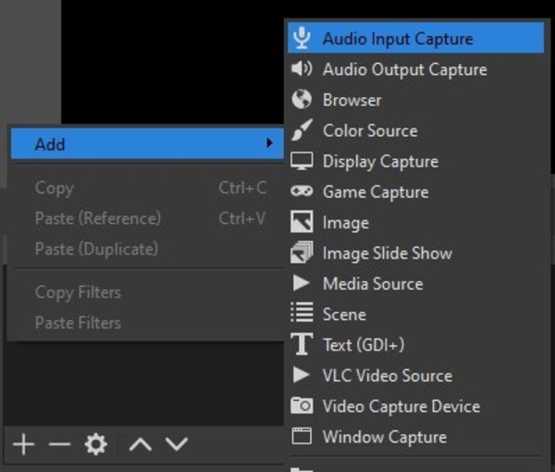555x472 pixels.
Task: Choose Audio Output Capture
Action: [x=416, y=68]
